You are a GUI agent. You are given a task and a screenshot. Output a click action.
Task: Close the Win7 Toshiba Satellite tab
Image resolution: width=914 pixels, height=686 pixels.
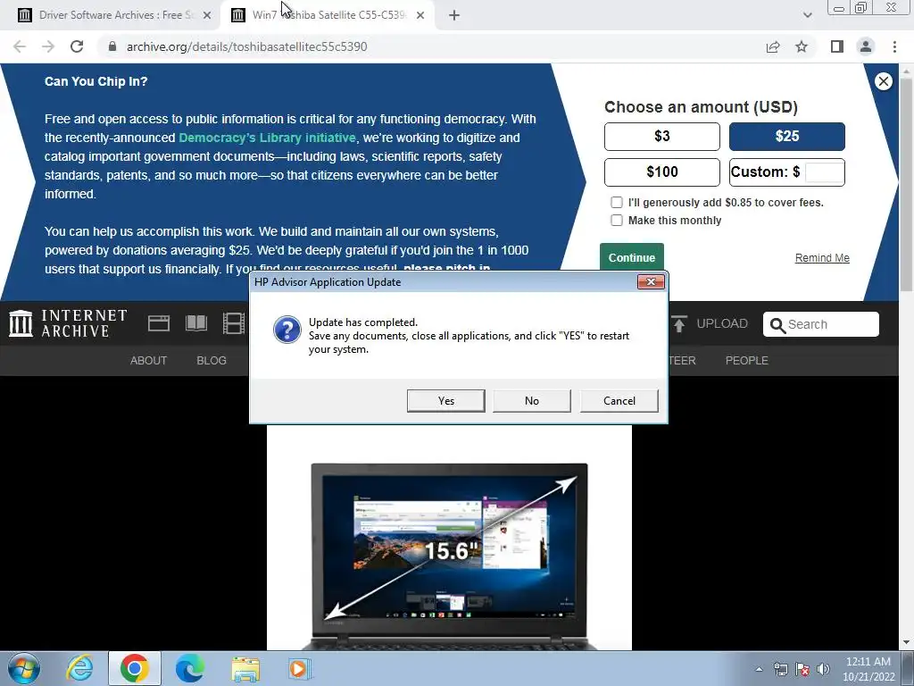click(x=420, y=16)
